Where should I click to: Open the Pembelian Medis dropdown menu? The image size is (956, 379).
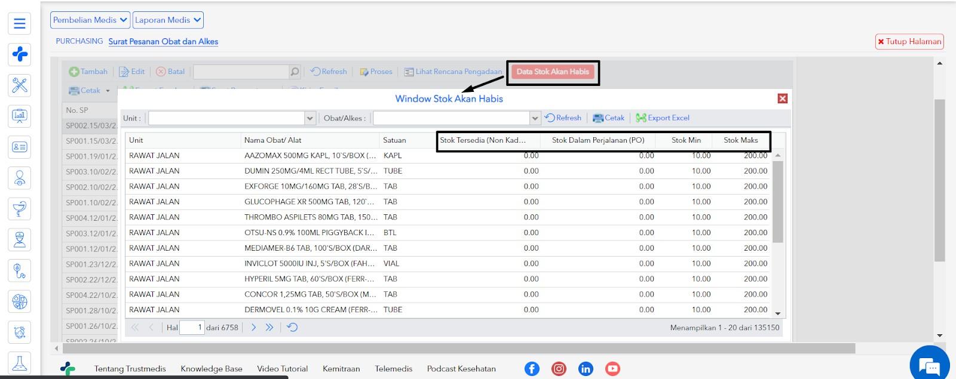[90, 20]
